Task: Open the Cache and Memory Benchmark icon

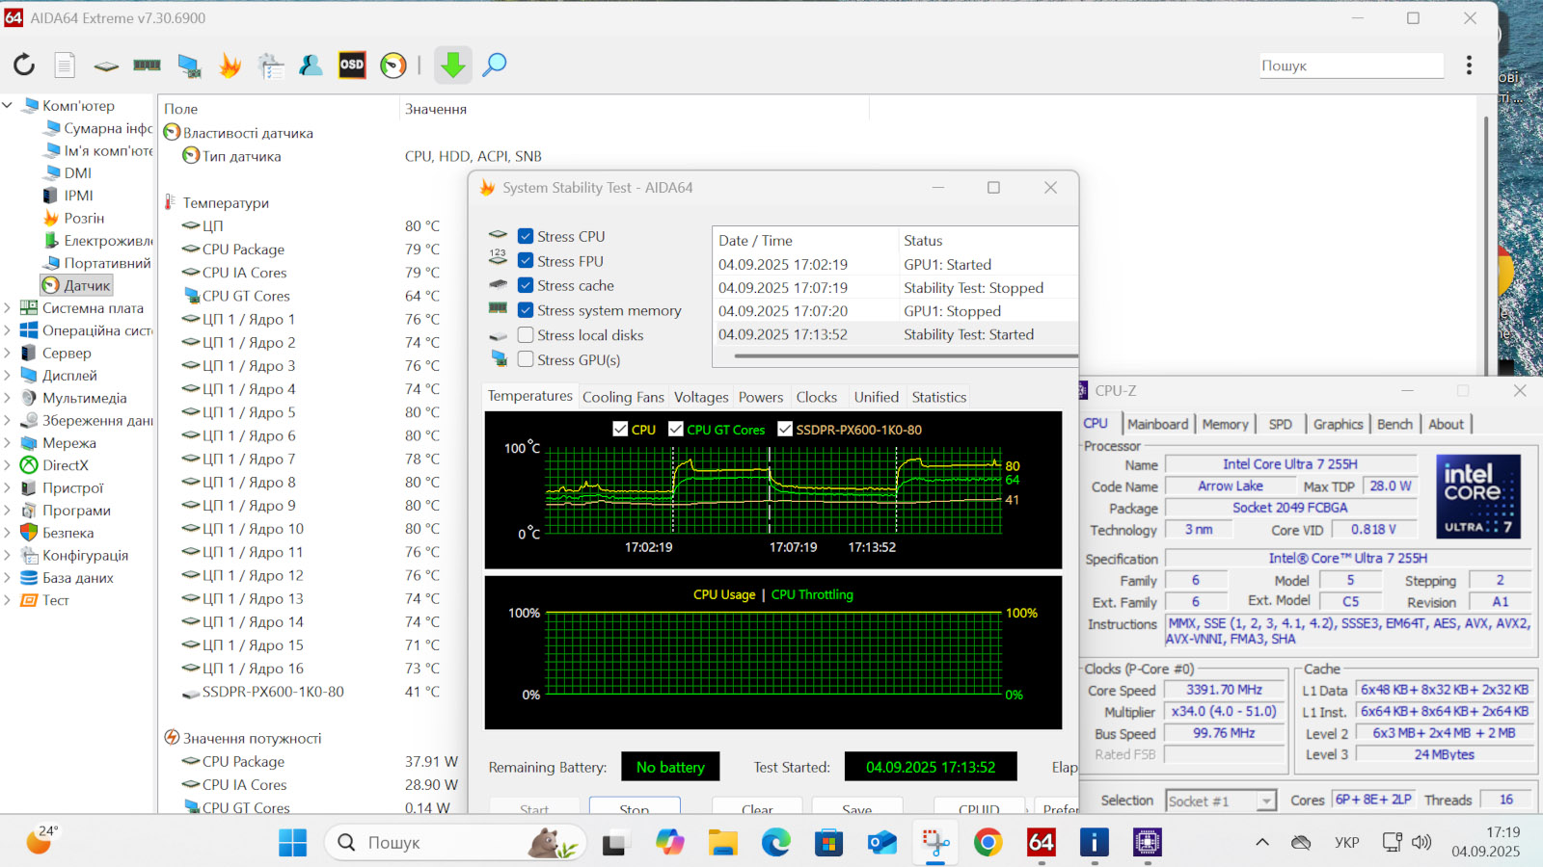Action: point(147,65)
